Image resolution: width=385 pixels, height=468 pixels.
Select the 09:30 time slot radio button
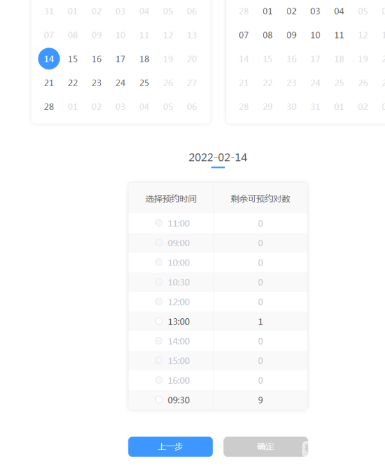[x=159, y=400]
